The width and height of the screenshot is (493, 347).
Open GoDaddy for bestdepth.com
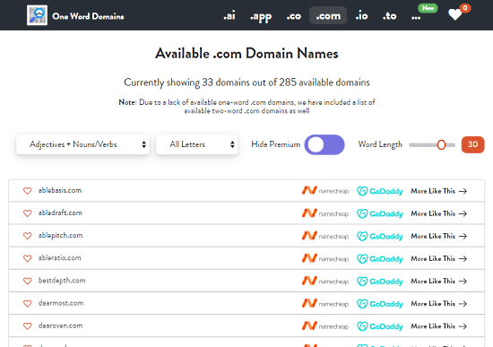[x=380, y=282]
